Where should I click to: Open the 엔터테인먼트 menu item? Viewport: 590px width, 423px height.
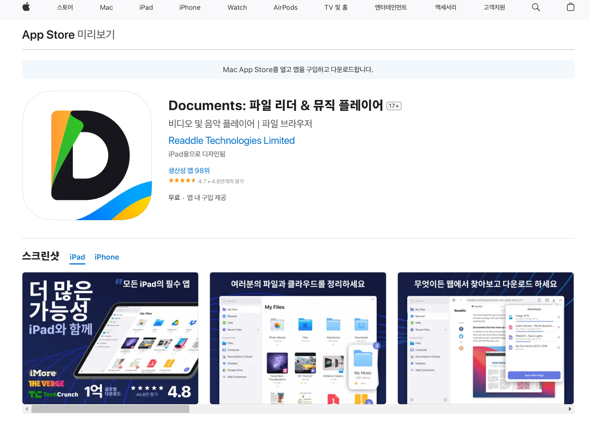391,7
